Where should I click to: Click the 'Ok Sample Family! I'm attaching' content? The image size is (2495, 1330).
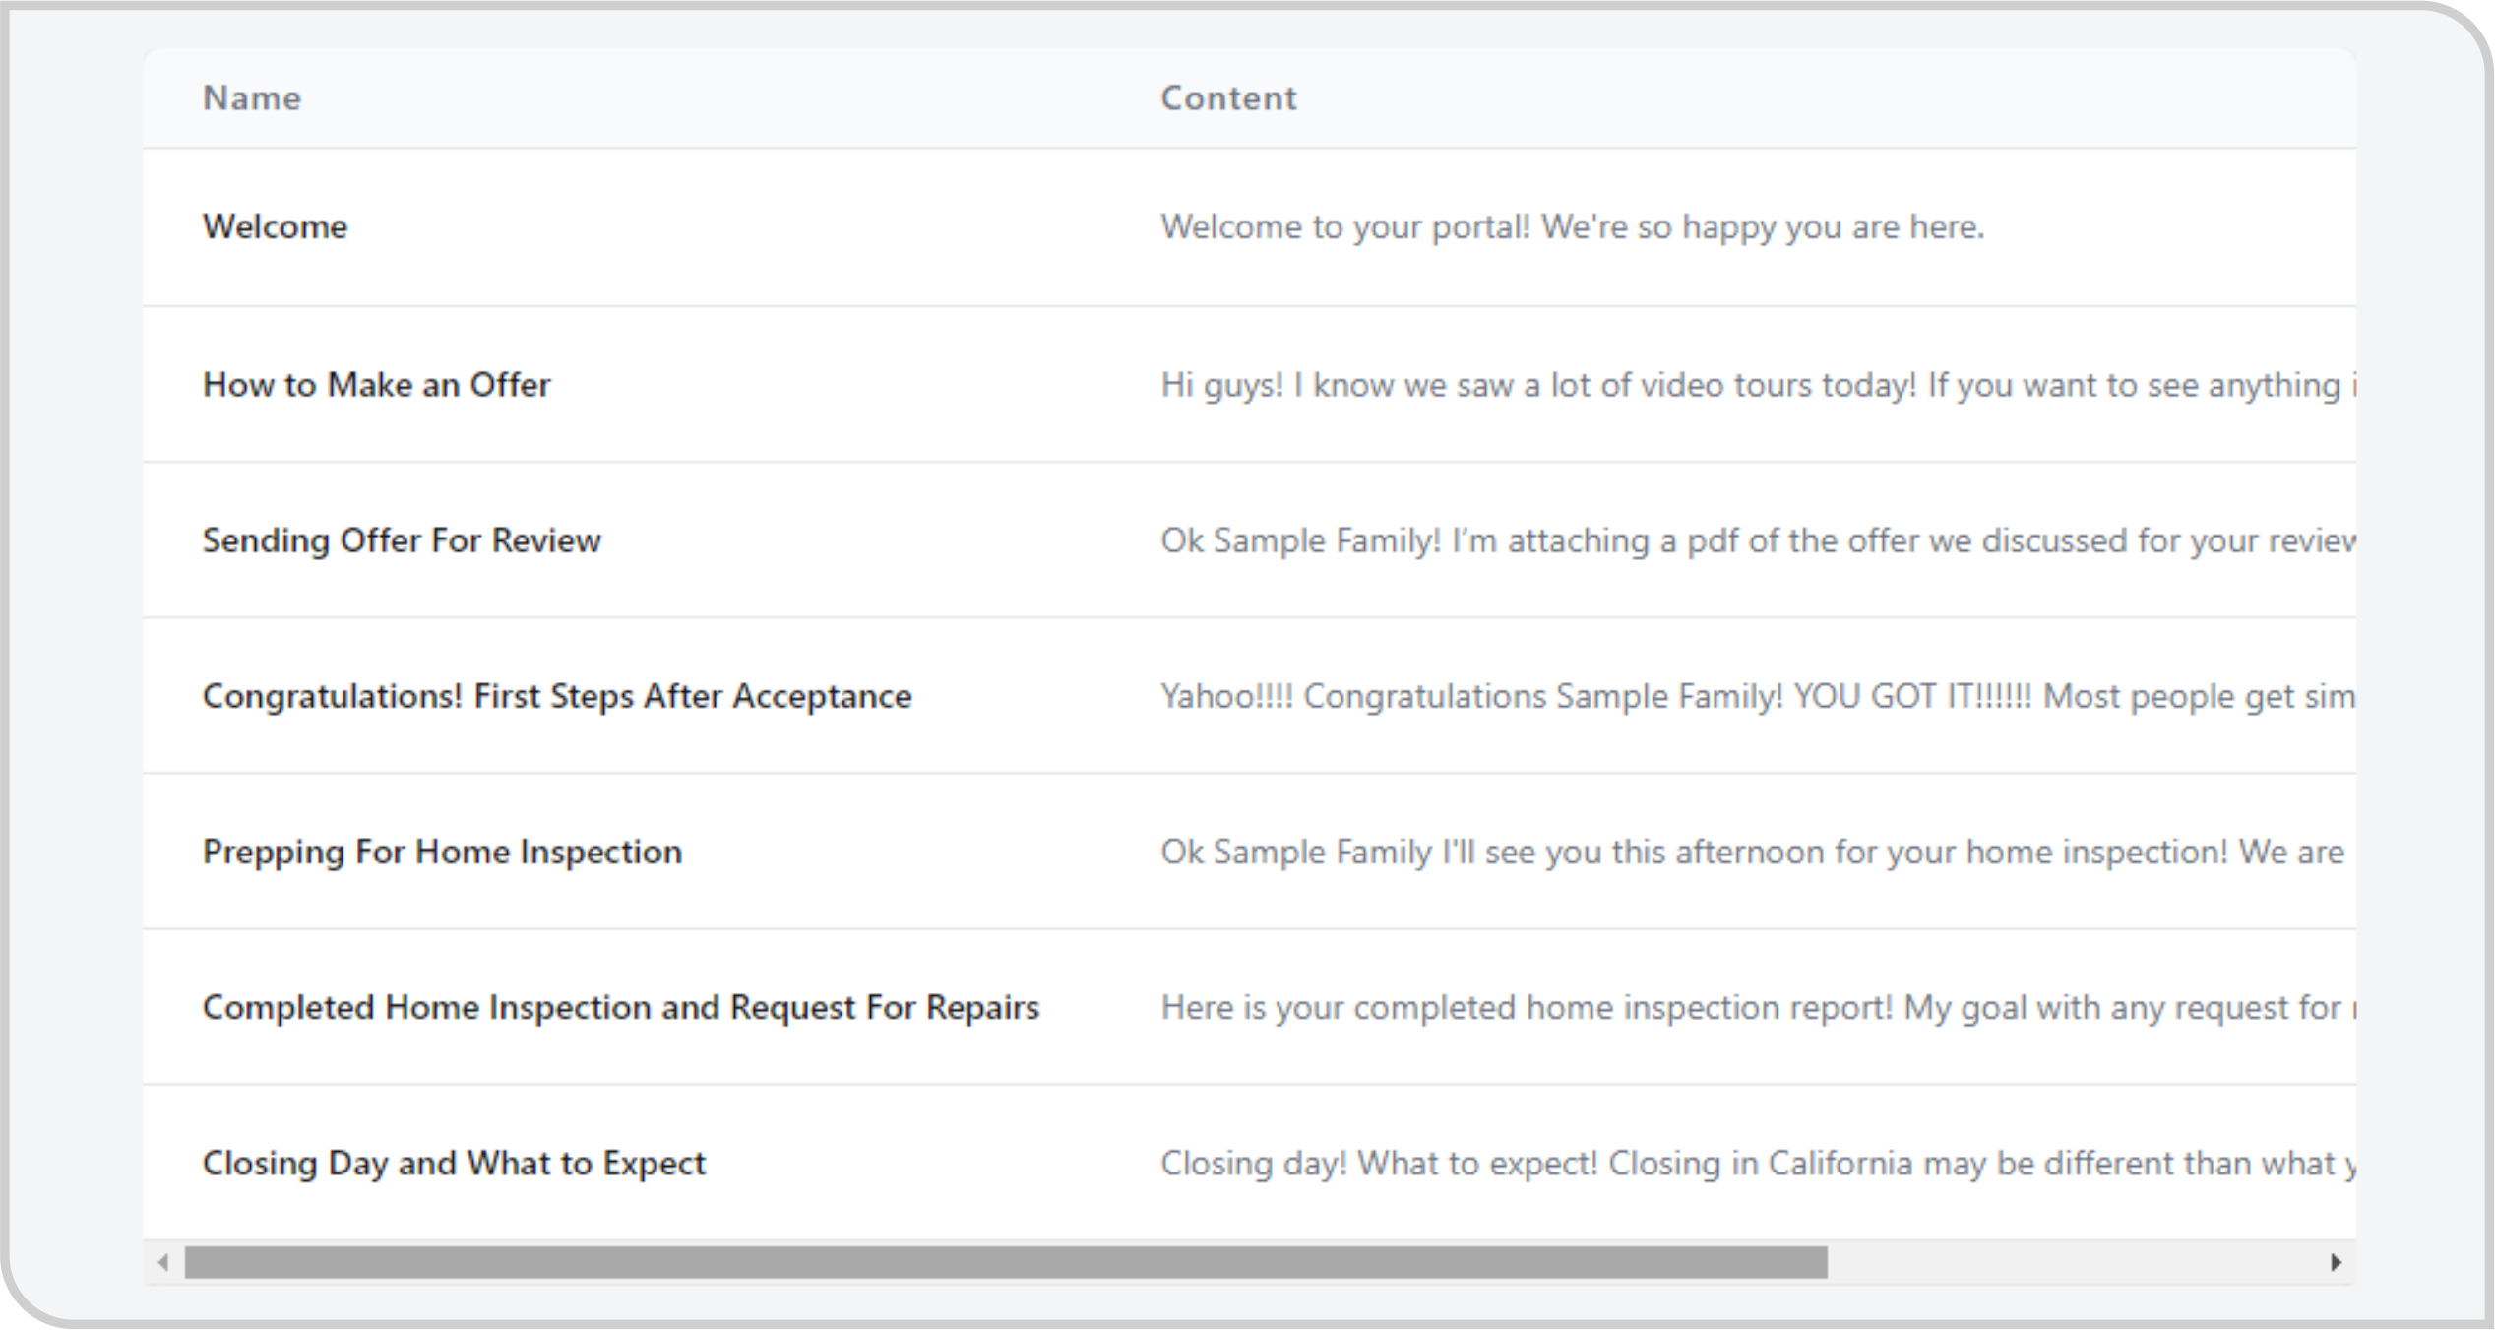1758,540
